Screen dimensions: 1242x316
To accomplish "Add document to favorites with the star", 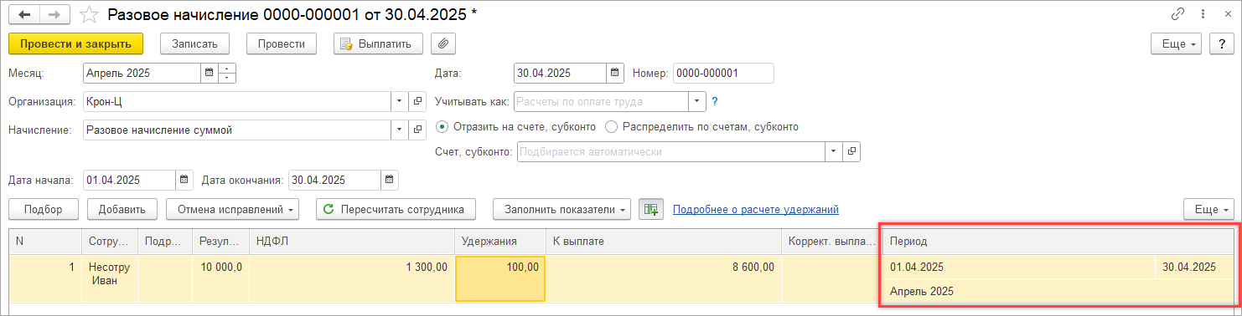I will pos(88,14).
